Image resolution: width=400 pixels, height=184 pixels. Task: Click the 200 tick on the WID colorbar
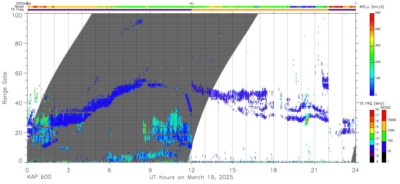click(x=378, y=62)
